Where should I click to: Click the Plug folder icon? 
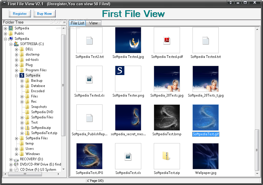(22, 65)
